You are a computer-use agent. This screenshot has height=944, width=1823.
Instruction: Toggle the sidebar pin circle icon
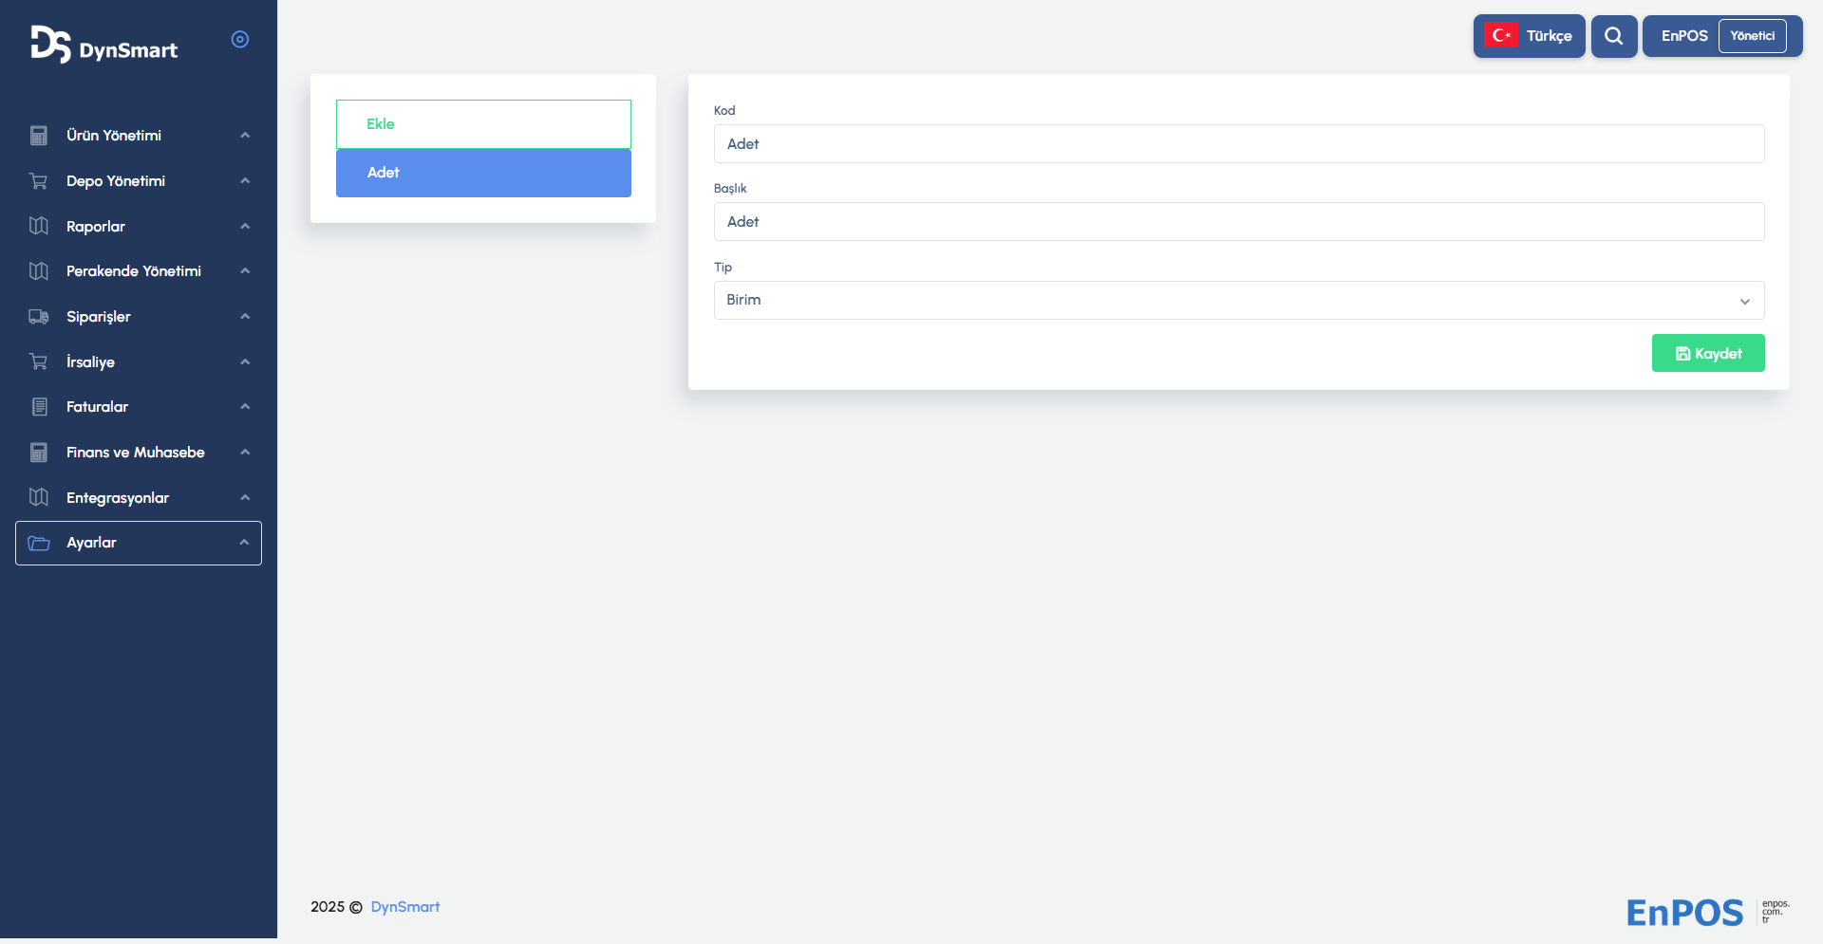pos(240,39)
